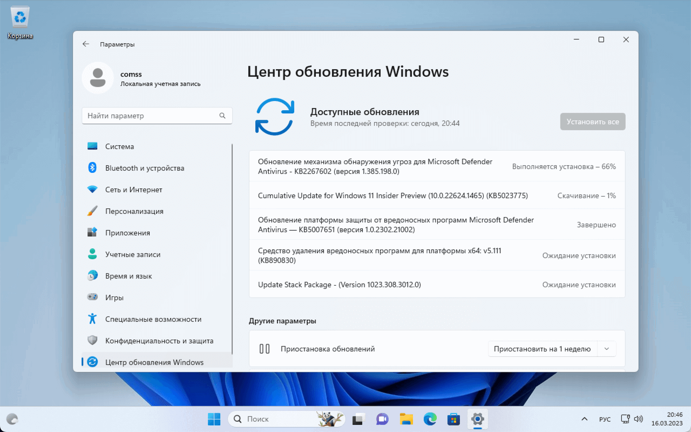
Task: Click the Установить все button
Action: coord(593,122)
